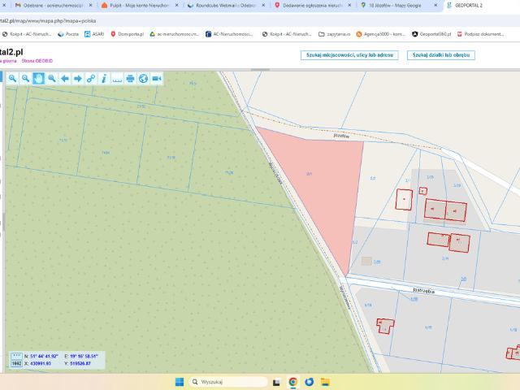Click the browser address bar URL
The width and height of the screenshot is (520, 390).
click(48, 21)
